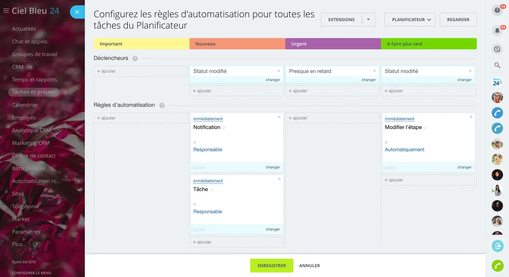Close the panel with blue X button
The width and height of the screenshot is (509, 277).
click(x=77, y=12)
